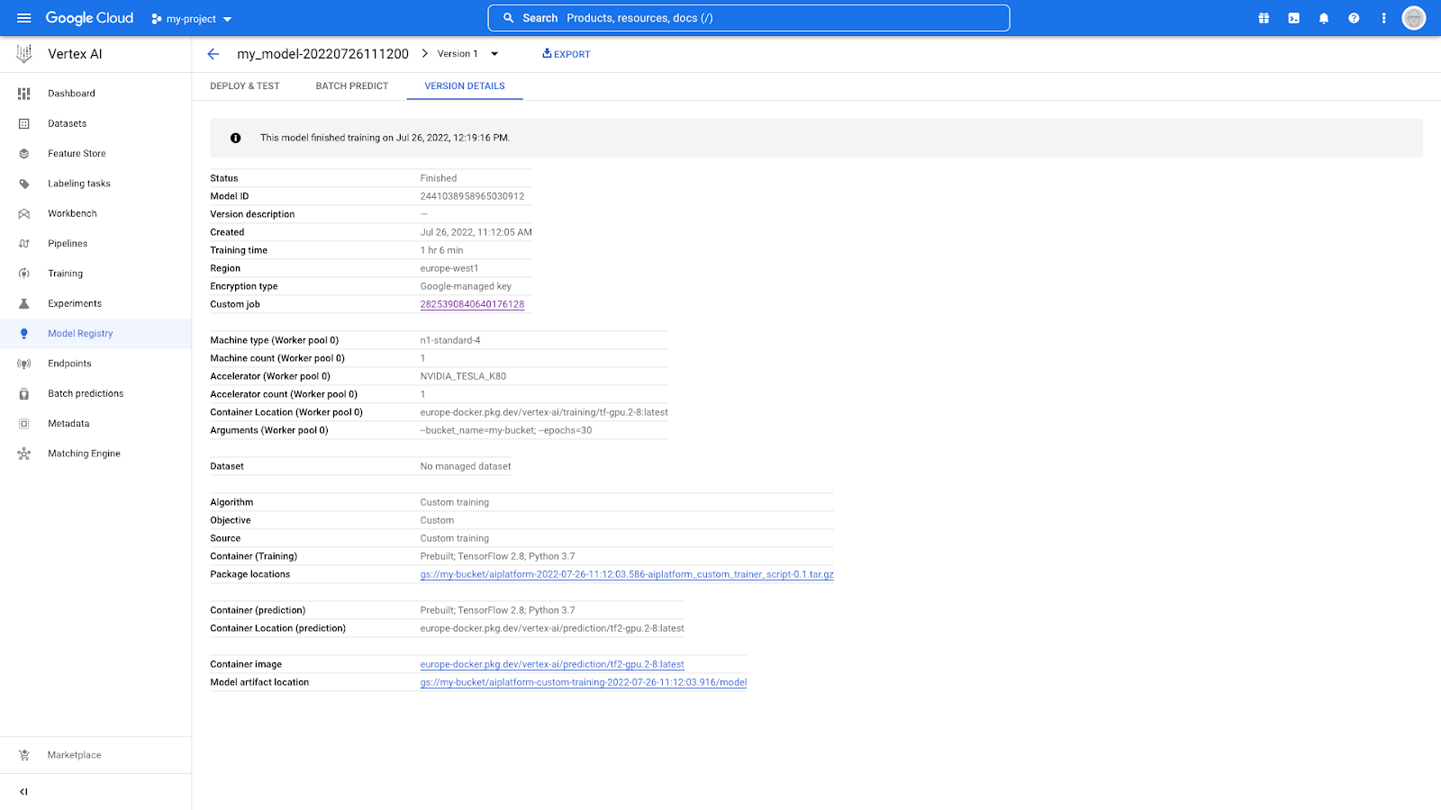Open the notifications bell
1441x810 pixels.
[1324, 18]
